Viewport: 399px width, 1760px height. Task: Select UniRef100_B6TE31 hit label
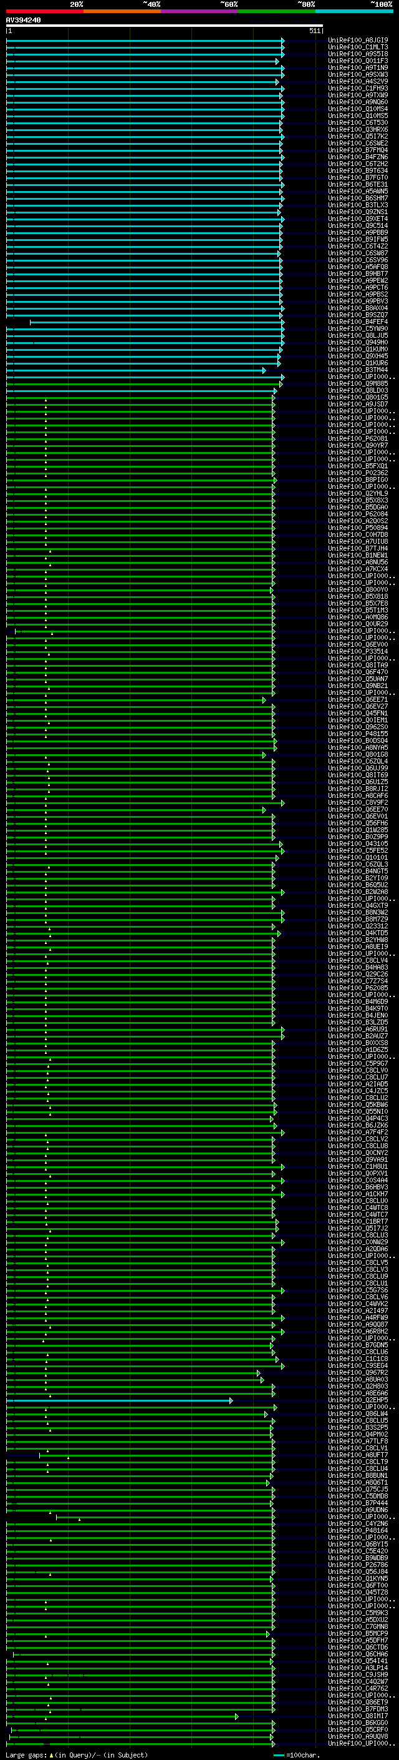click(x=358, y=184)
